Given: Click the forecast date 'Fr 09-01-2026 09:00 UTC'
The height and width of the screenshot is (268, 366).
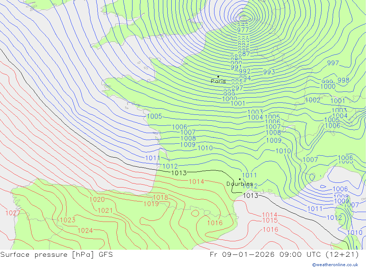Looking at the screenshot, I should pyautogui.click(x=265, y=254).
